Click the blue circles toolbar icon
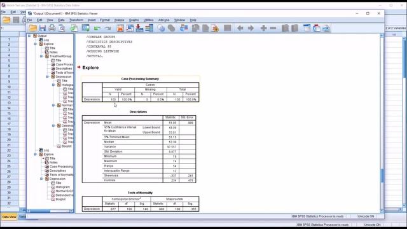Screen dimensions: 407x229 pyautogui.click(x=161, y=28)
